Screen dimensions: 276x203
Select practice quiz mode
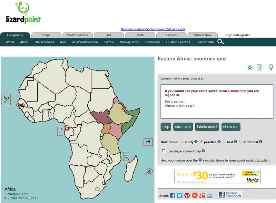tap(201, 141)
